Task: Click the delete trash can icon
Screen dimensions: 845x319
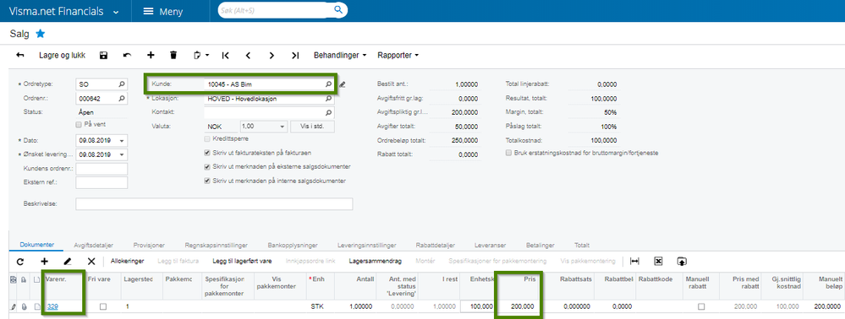Action: point(173,56)
